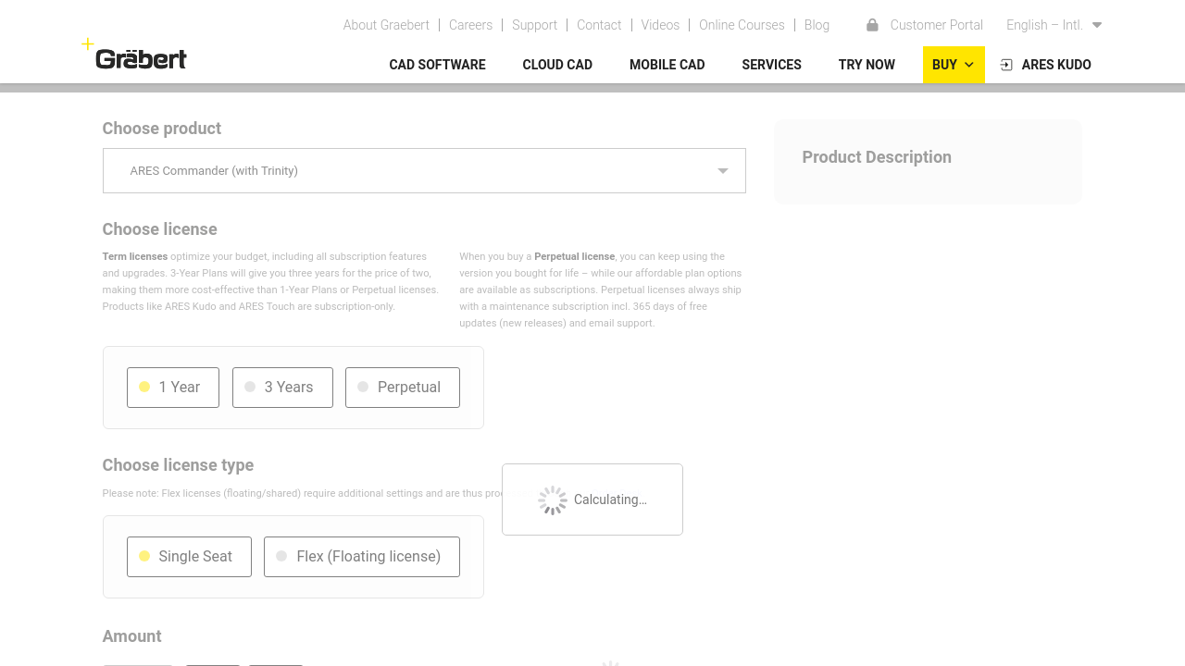The image size is (1185, 666).
Task: Choose Flex (Floating license) type
Action: click(362, 557)
